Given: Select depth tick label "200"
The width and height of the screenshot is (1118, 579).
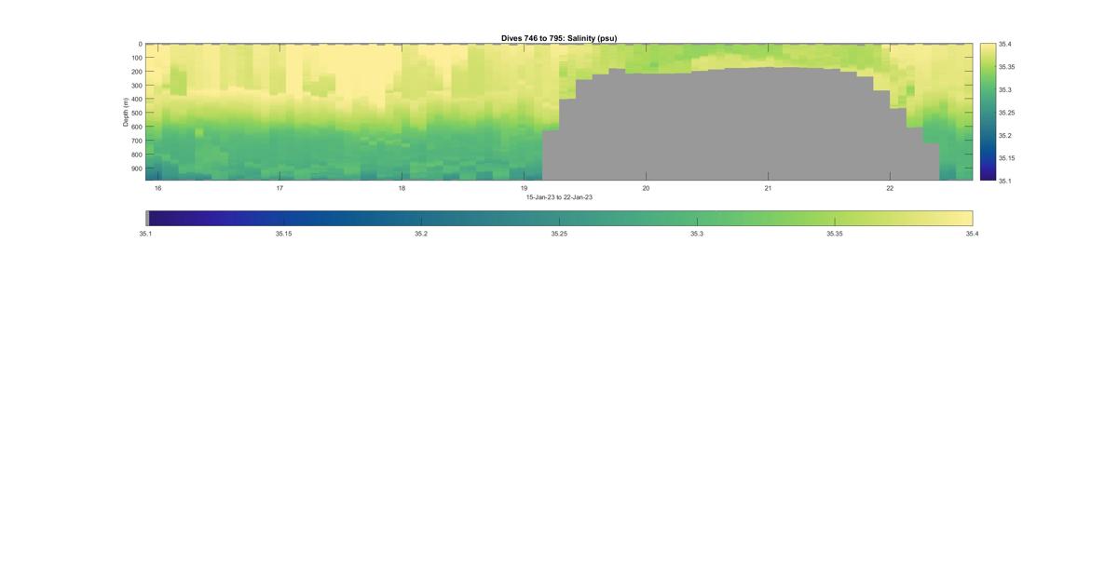Looking at the screenshot, I should pos(136,72).
